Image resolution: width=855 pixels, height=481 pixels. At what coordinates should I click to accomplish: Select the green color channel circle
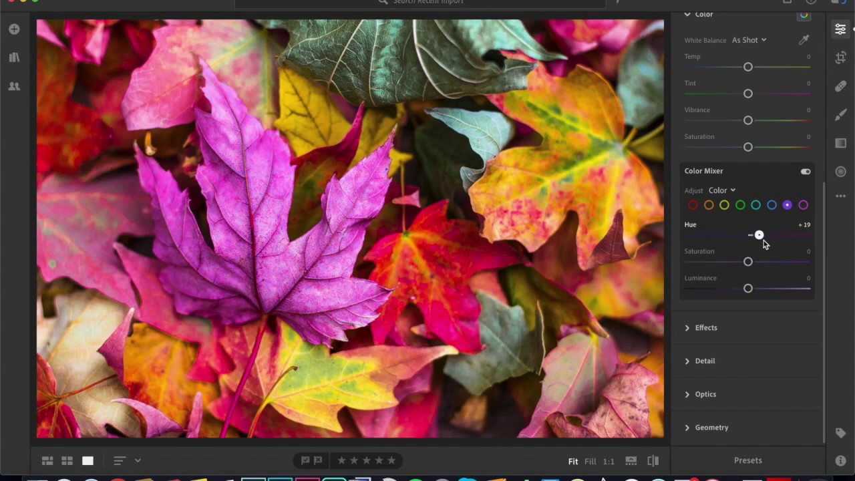tap(740, 205)
